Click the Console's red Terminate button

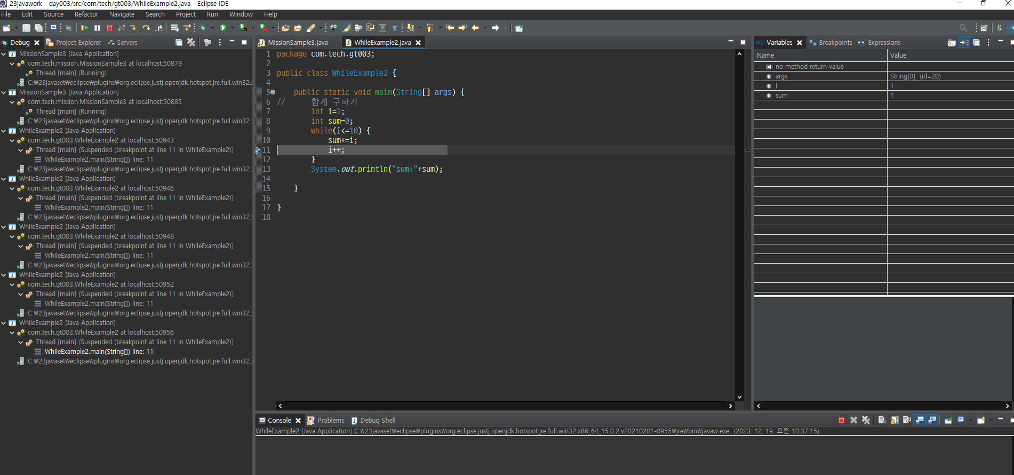[x=841, y=420]
